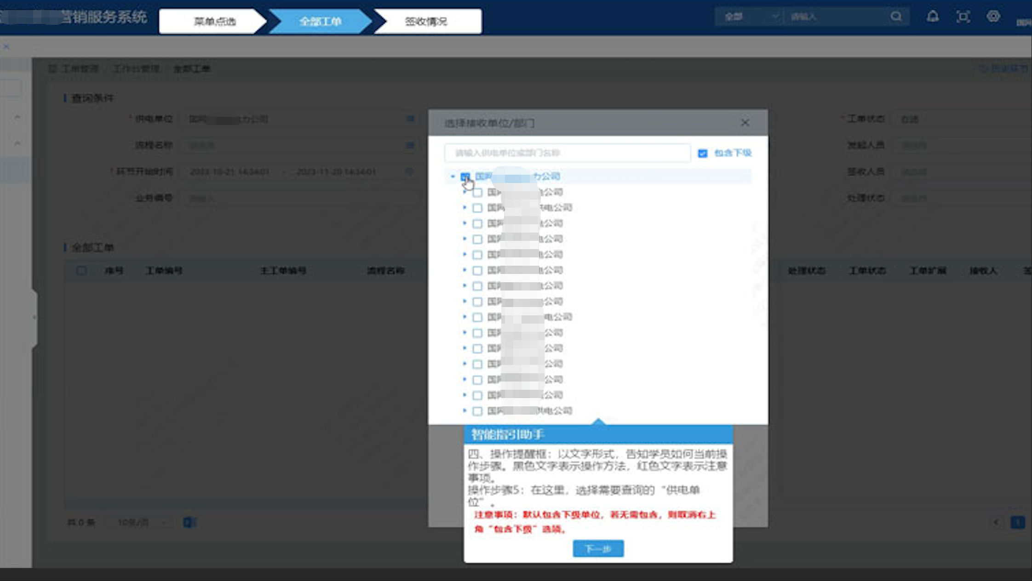
Task: Collapse the root company tree node arrow
Action: (453, 177)
